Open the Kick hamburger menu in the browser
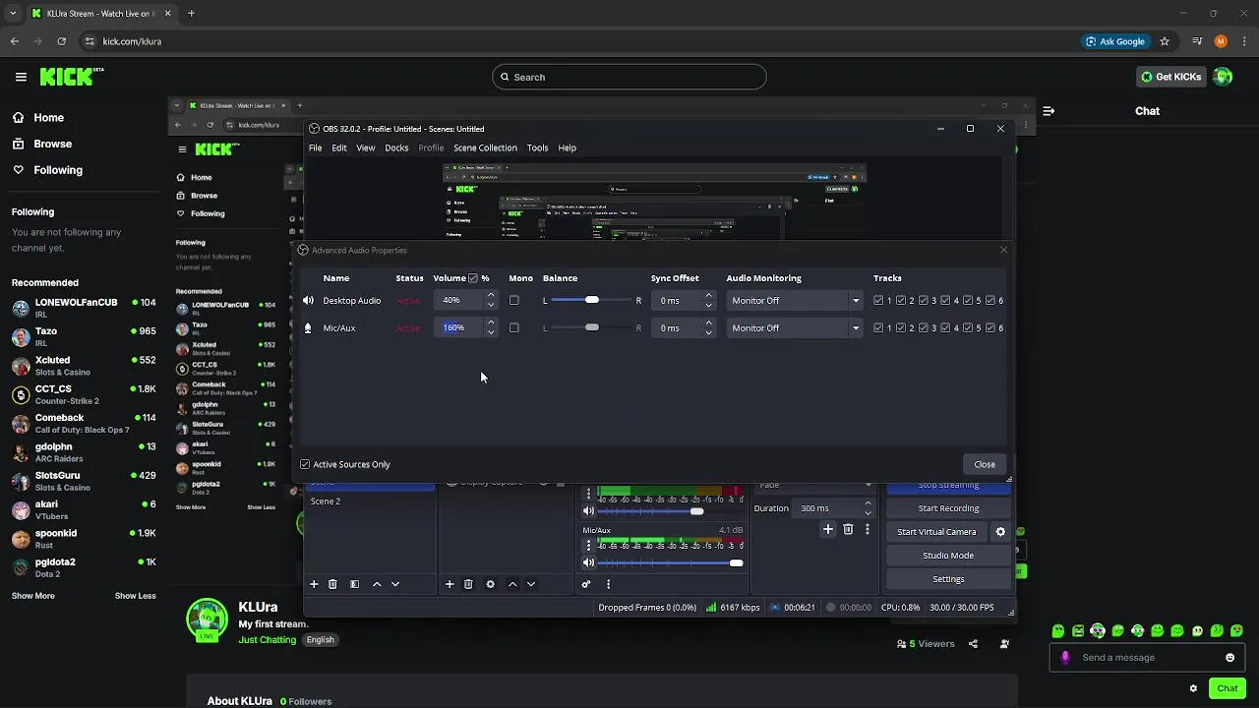Viewport: 1259px width, 708px height. [21, 77]
